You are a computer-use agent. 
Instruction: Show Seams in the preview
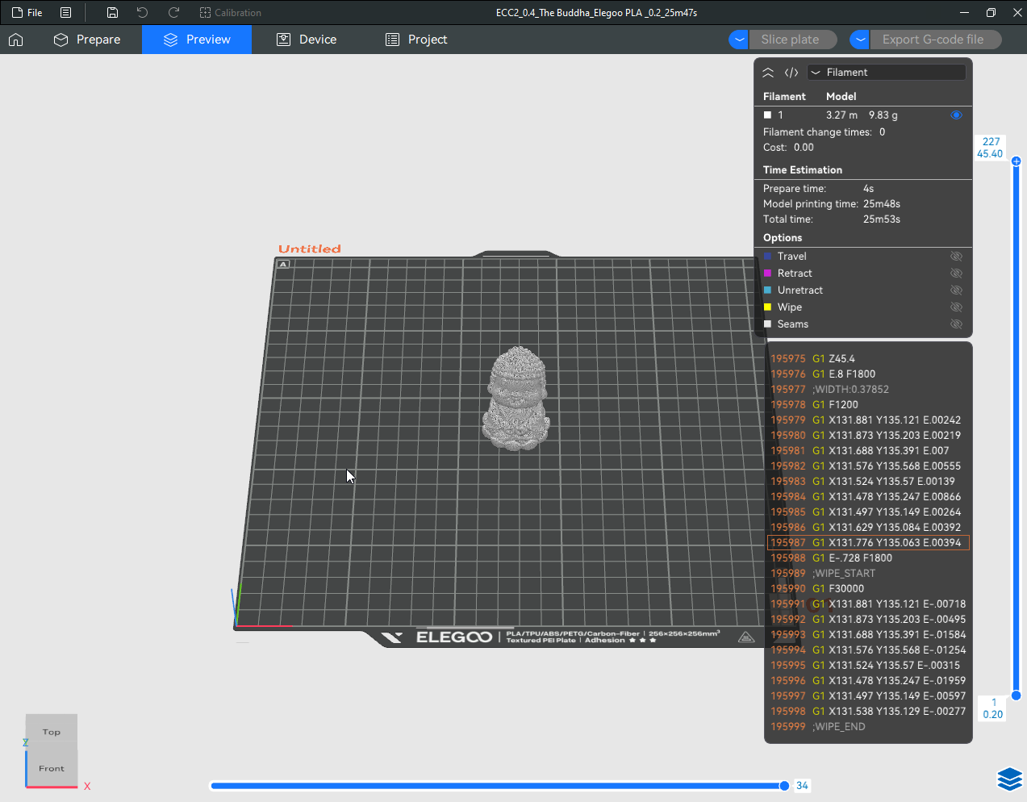point(956,324)
